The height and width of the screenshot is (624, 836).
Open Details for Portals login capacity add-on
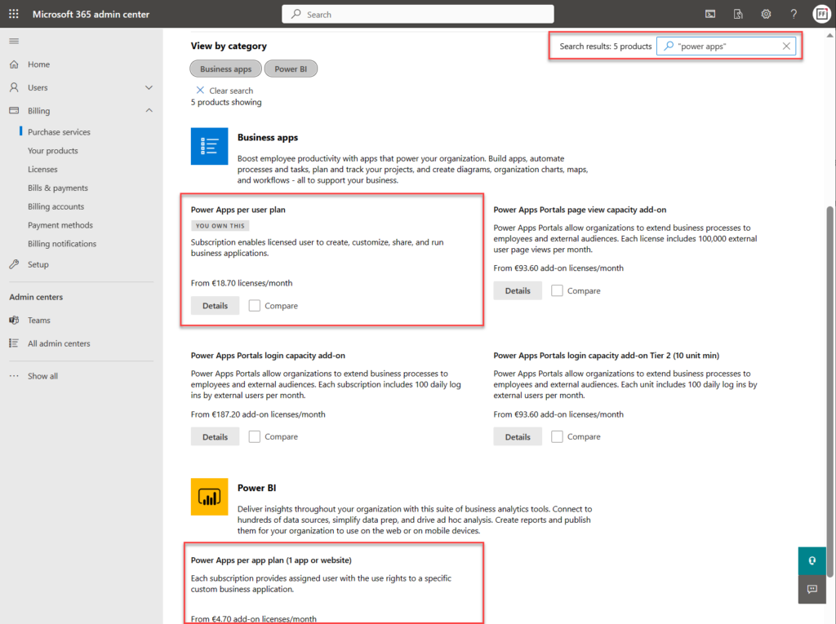[x=215, y=436]
